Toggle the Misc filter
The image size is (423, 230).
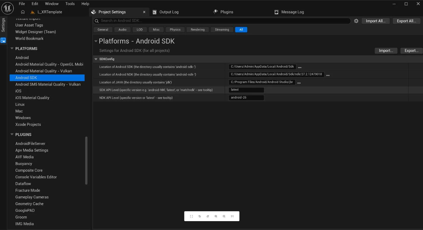(156, 30)
